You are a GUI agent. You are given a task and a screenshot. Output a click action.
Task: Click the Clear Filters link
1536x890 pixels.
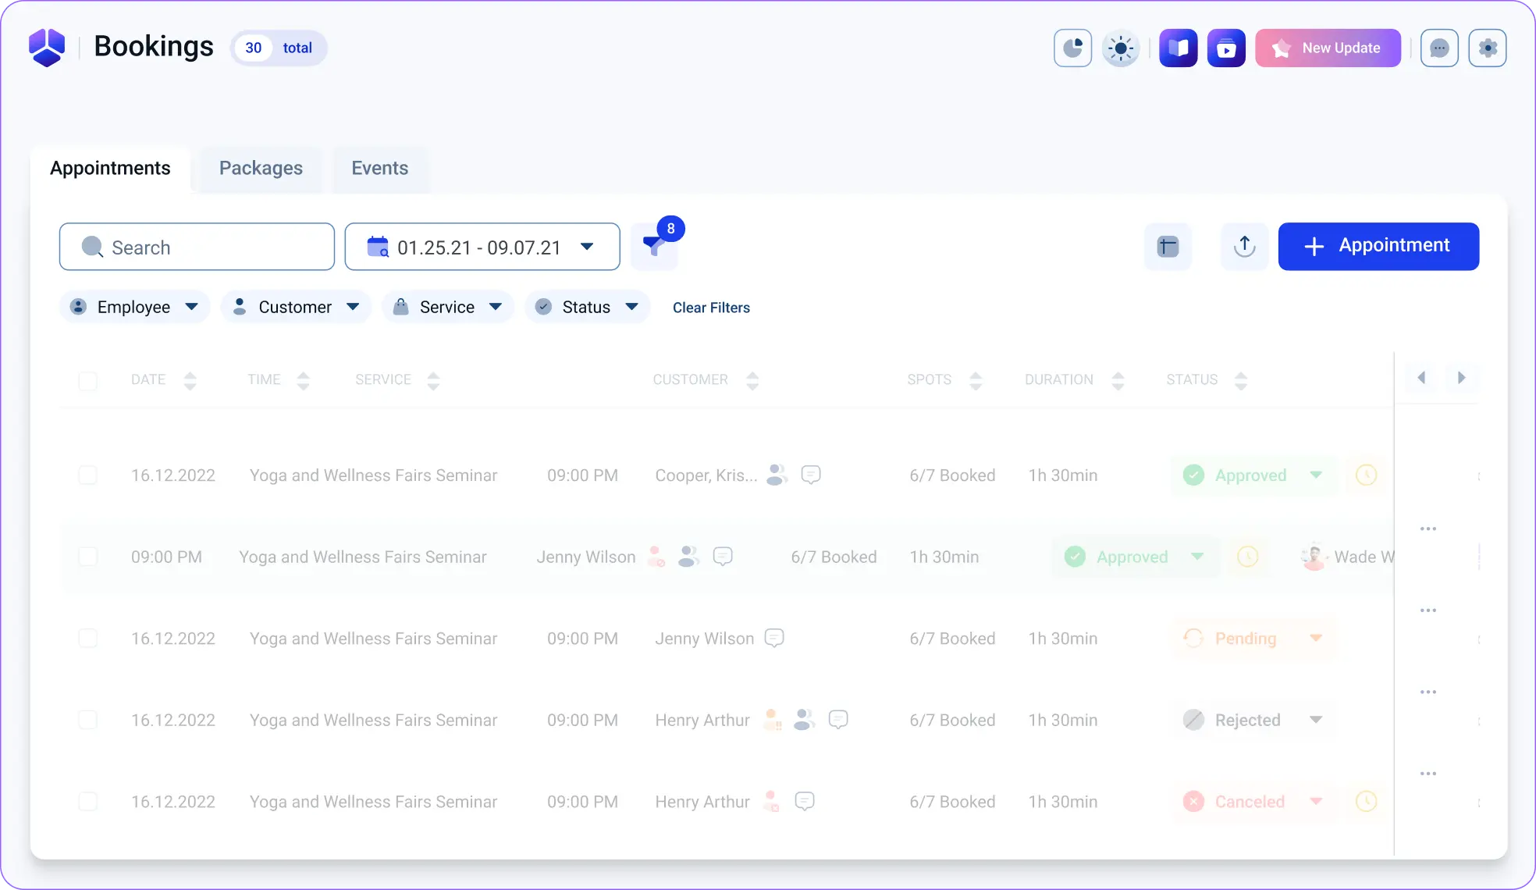pos(711,308)
